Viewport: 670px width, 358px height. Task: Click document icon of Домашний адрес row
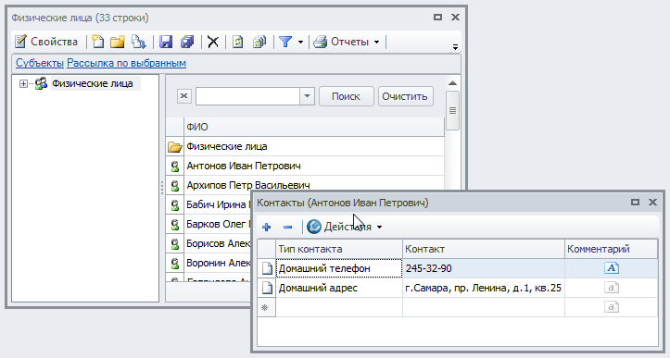267,288
